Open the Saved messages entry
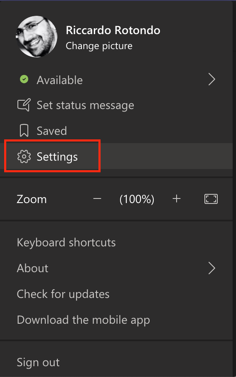236x377 pixels. click(x=116, y=131)
